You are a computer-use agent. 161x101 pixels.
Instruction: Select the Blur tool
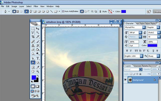(33, 53)
